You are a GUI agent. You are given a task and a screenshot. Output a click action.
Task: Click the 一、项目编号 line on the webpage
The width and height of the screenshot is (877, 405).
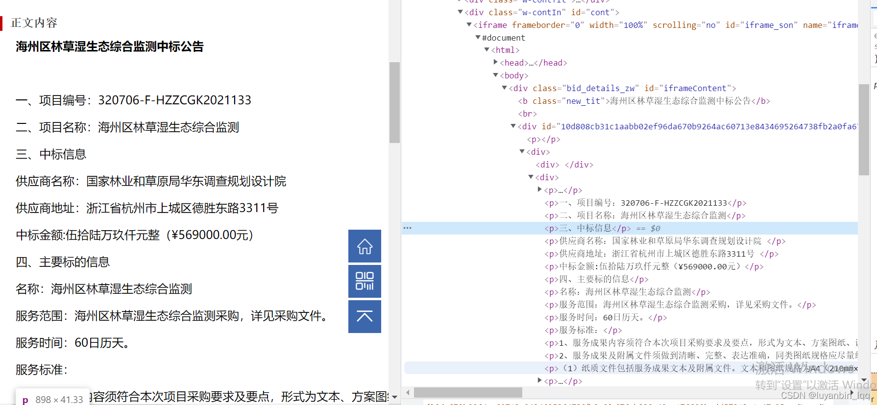133,100
